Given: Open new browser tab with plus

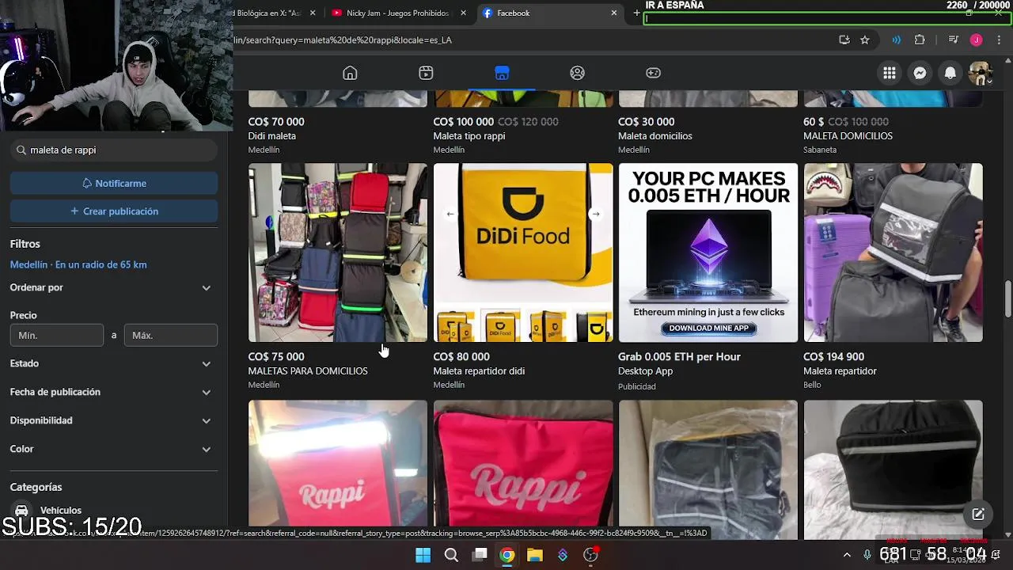Looking at the screenshot, I should (636, 13).
